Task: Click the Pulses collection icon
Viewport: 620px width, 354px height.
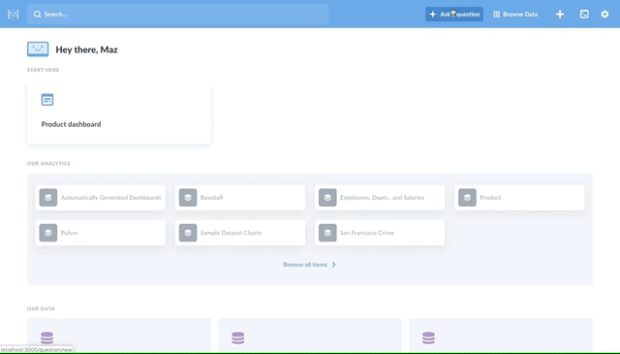Action: point(48,233)
